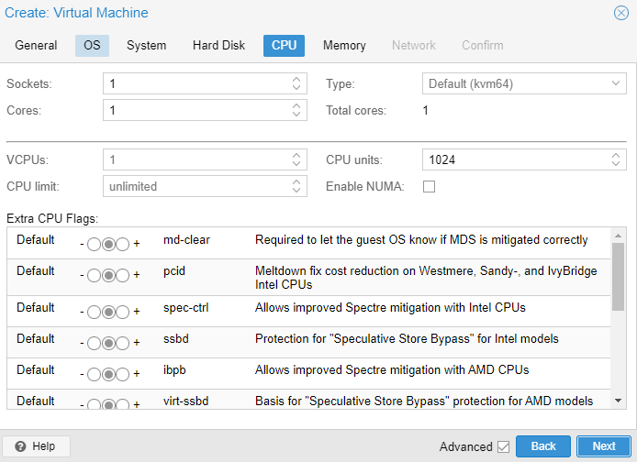Uncheck the Advanced checkbox
Image resolution: width=637 pixels, height=462 pixels.
coord(503,447)
